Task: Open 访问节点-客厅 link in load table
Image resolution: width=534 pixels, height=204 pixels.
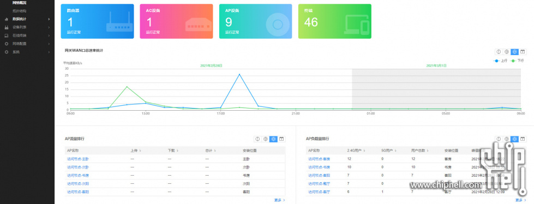Action: 319,192
